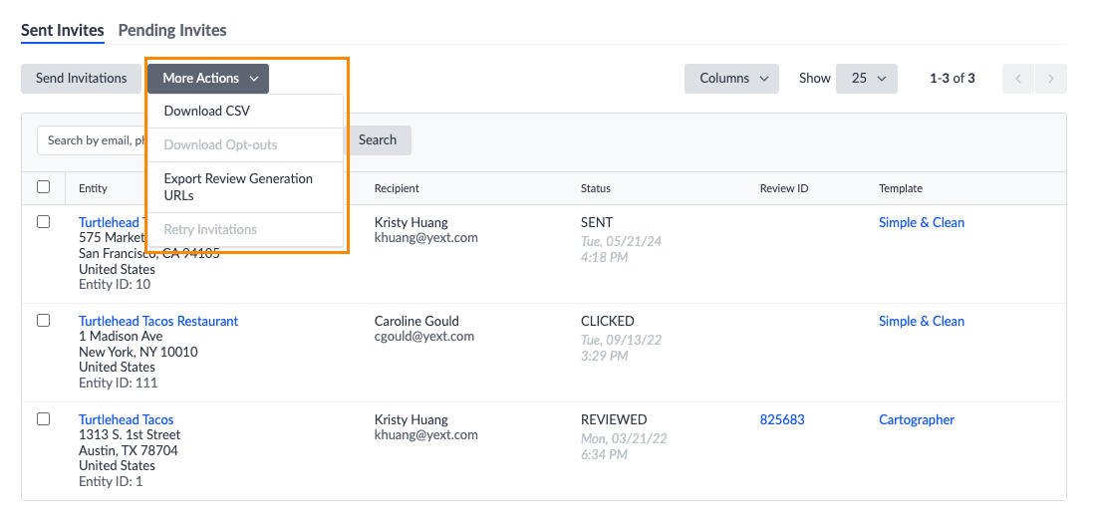Click the Review ID column header

pyautogui.click(x=784, y=188)
